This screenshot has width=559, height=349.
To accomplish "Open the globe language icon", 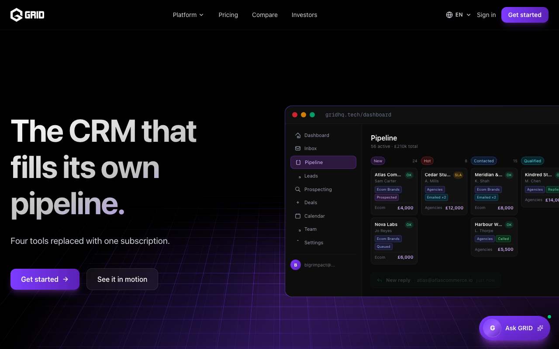I will 449,15.
